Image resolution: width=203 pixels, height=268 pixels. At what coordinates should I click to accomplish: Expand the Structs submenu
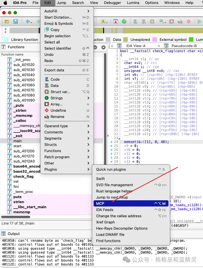click(x=67, y=145)
